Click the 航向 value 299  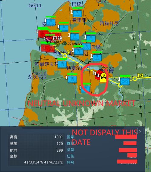pyautogui.click(x=60, y=150)
